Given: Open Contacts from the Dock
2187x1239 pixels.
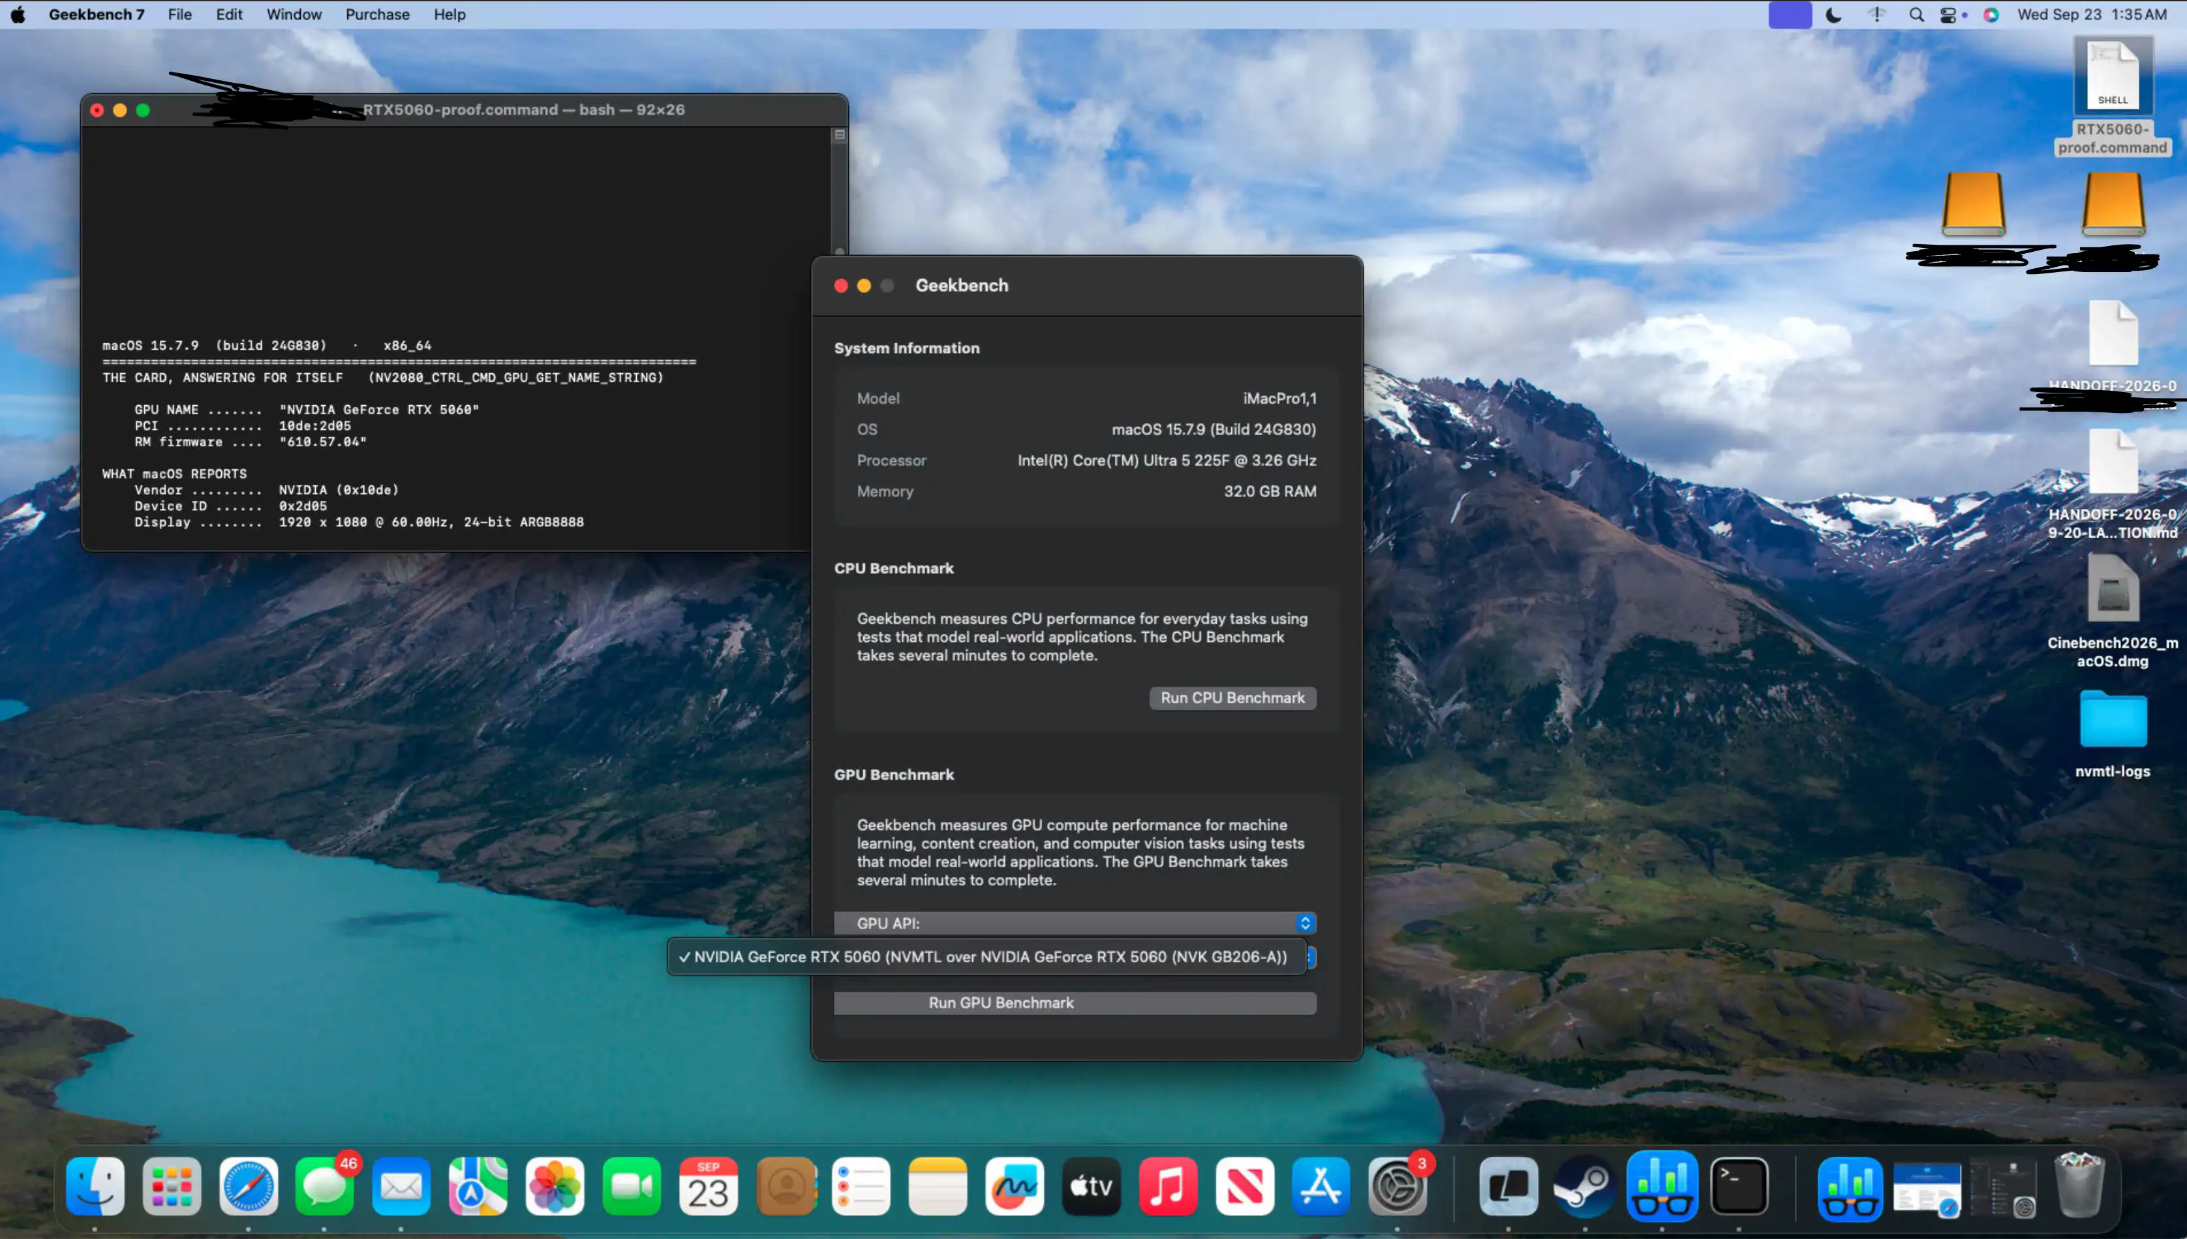Looking at the screenshot, I should click(785, 1185).
